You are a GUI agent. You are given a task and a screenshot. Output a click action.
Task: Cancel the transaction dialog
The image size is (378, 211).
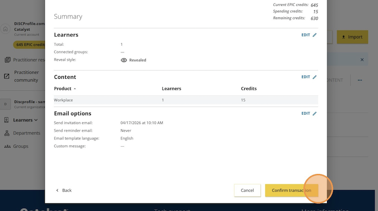point(247,190)
